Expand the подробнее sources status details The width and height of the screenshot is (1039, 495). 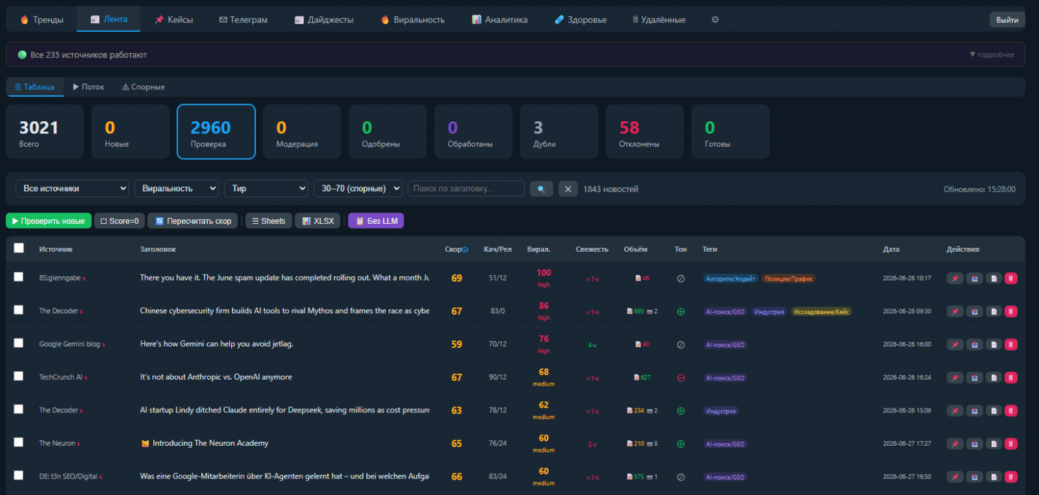point(992,55)
